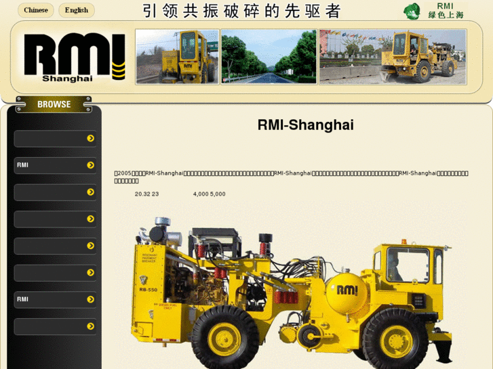Click the RMI-Shanghai page heading
This screenshot has height=369, width=493.
coord(306,125)
